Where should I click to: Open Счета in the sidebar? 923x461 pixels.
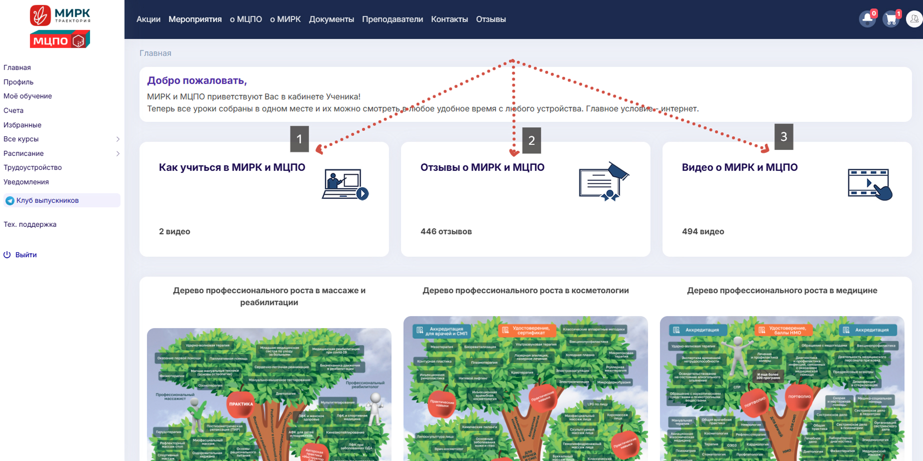pos(13,110)
